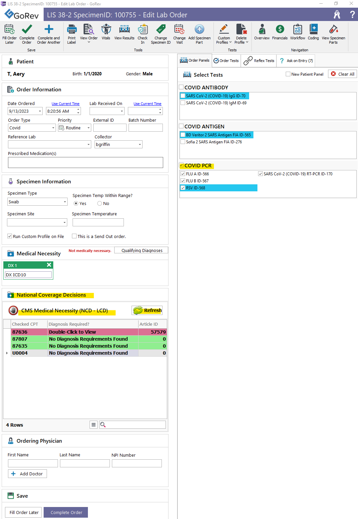Switch to the Order Tests tab
This screenshot has width=358, height=519.
(226, 61)
